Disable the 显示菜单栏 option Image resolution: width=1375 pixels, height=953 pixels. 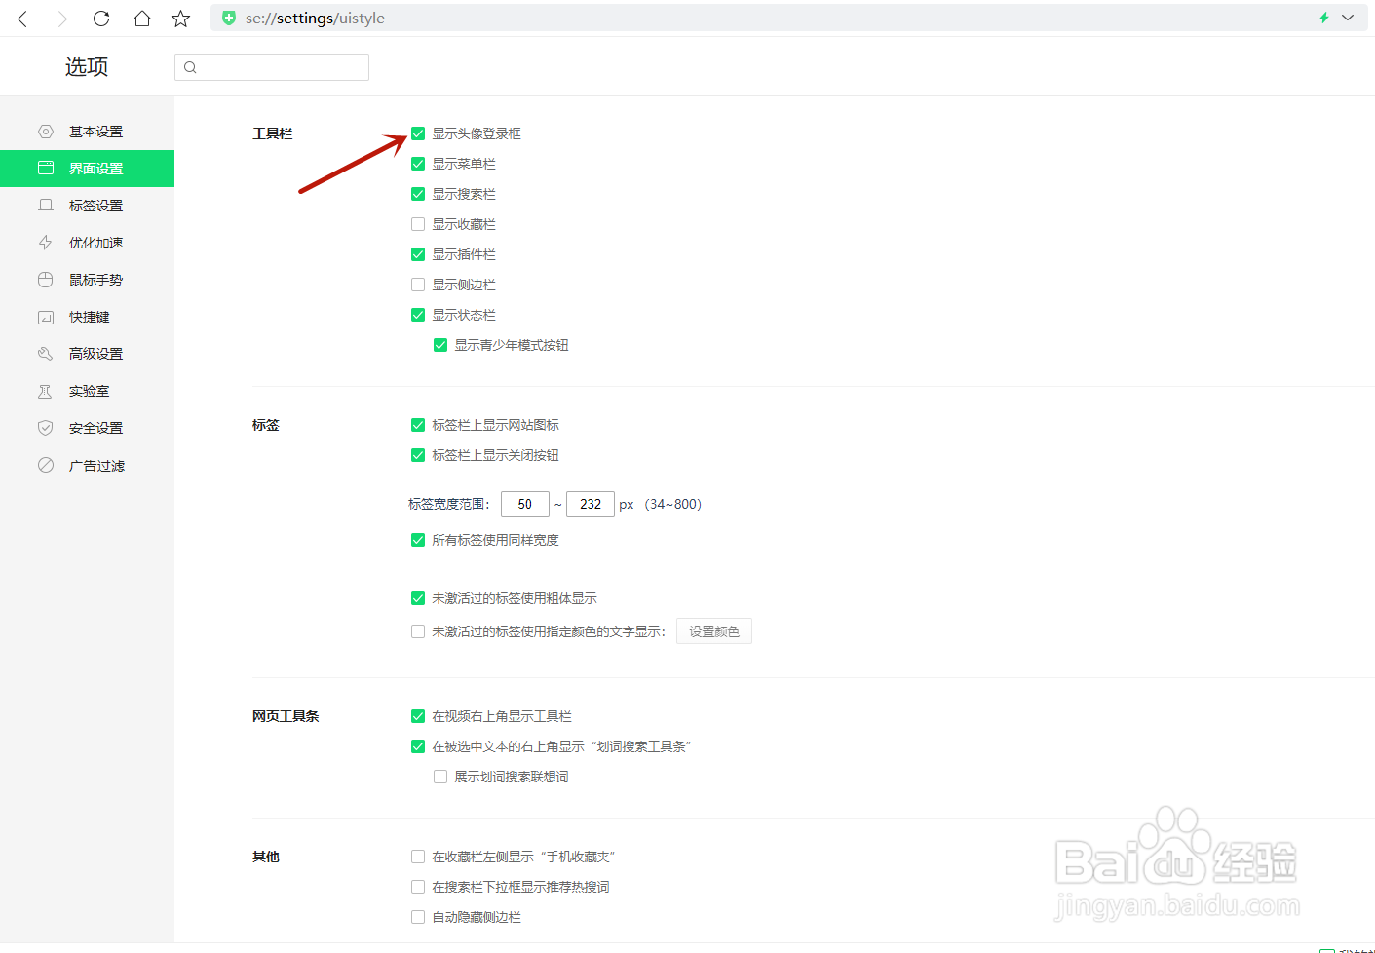tap(418, 164)
